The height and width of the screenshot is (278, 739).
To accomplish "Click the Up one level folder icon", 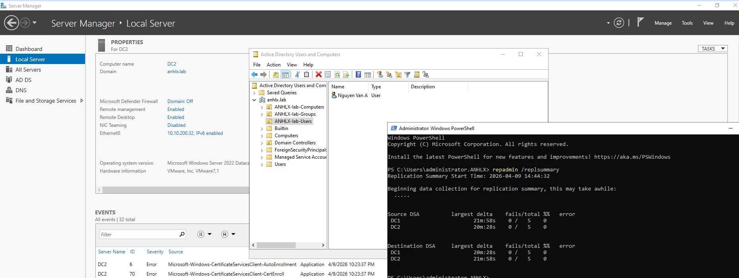I will (276, 74).
